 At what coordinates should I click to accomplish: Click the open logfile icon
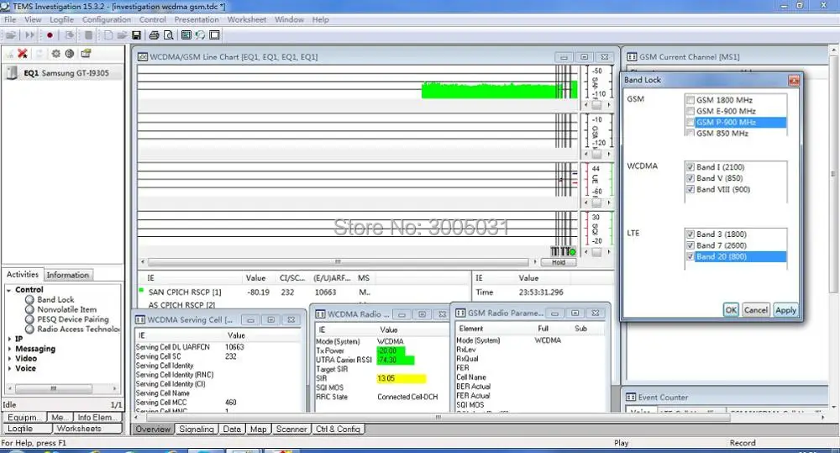[x=11, y=35]
